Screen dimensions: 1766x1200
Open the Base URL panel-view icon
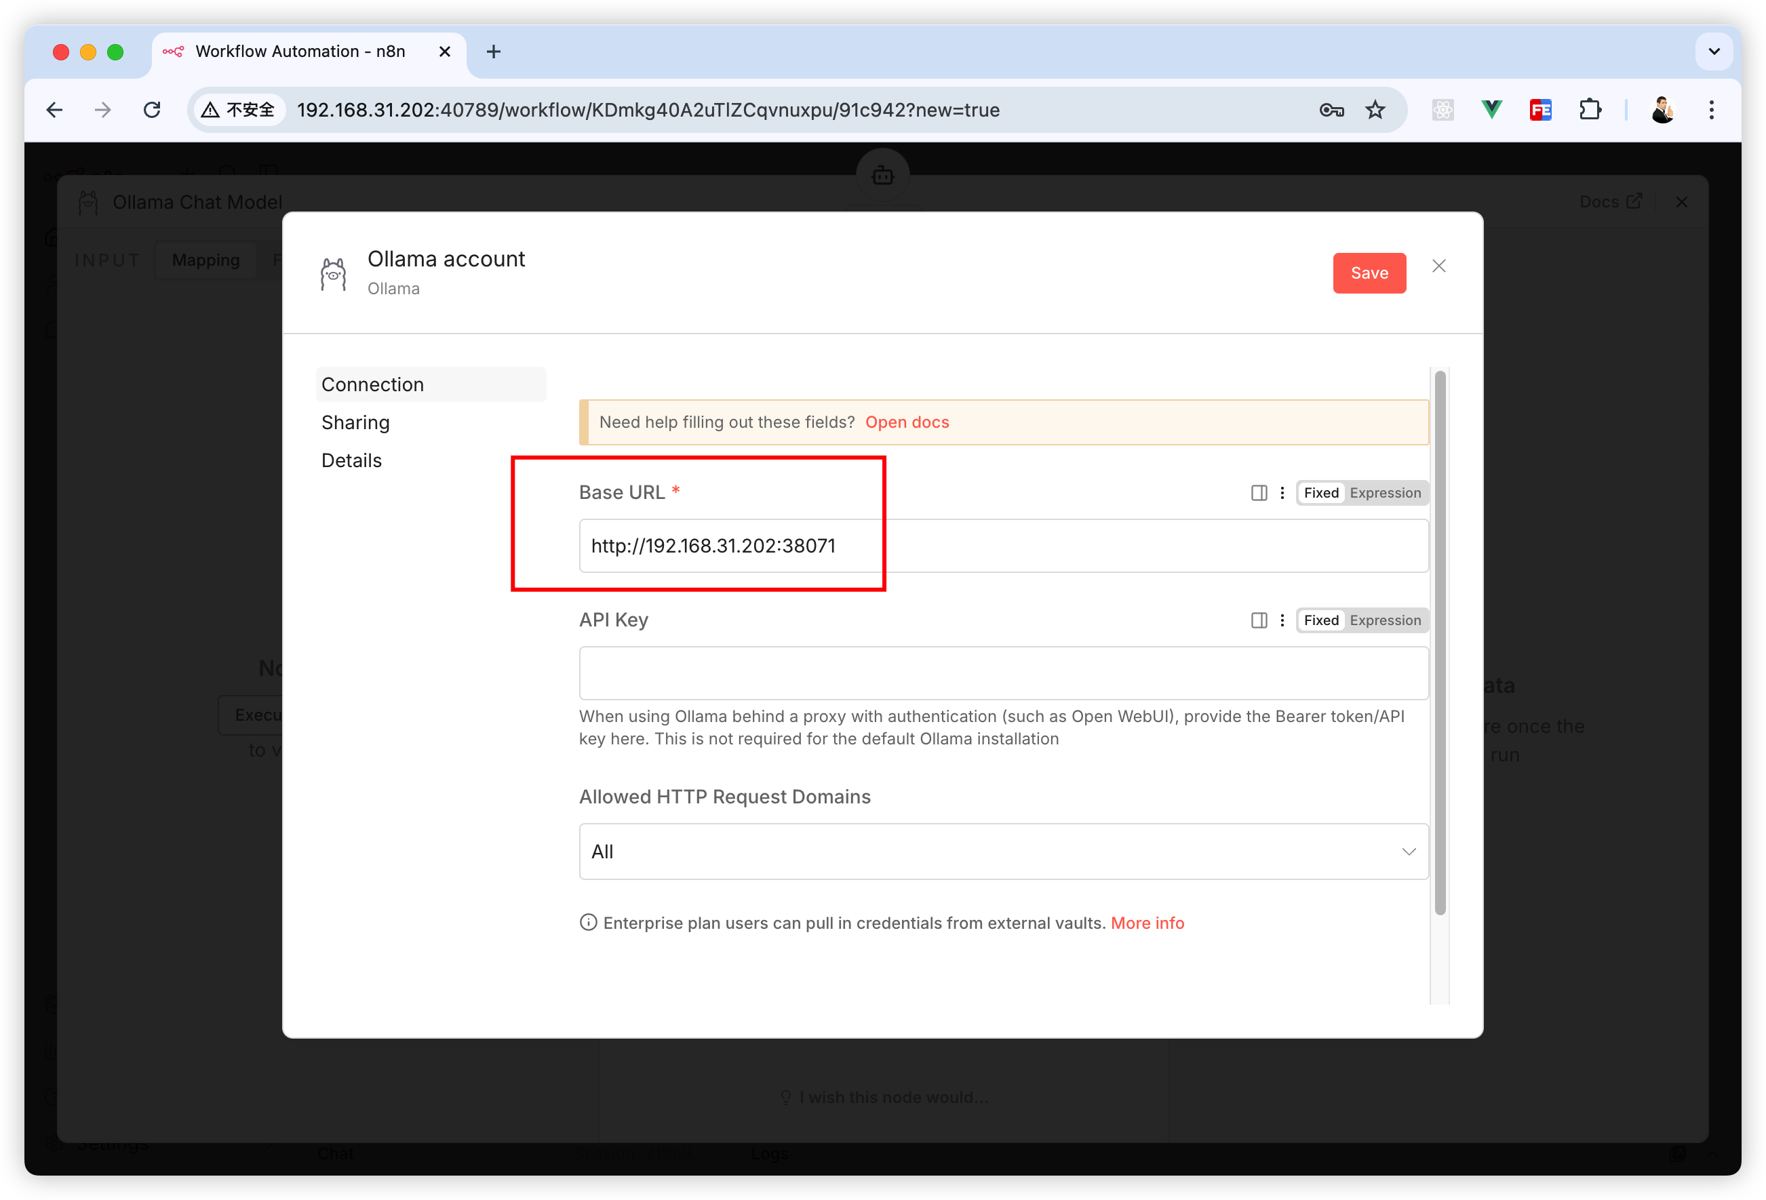click(1259, 493)
